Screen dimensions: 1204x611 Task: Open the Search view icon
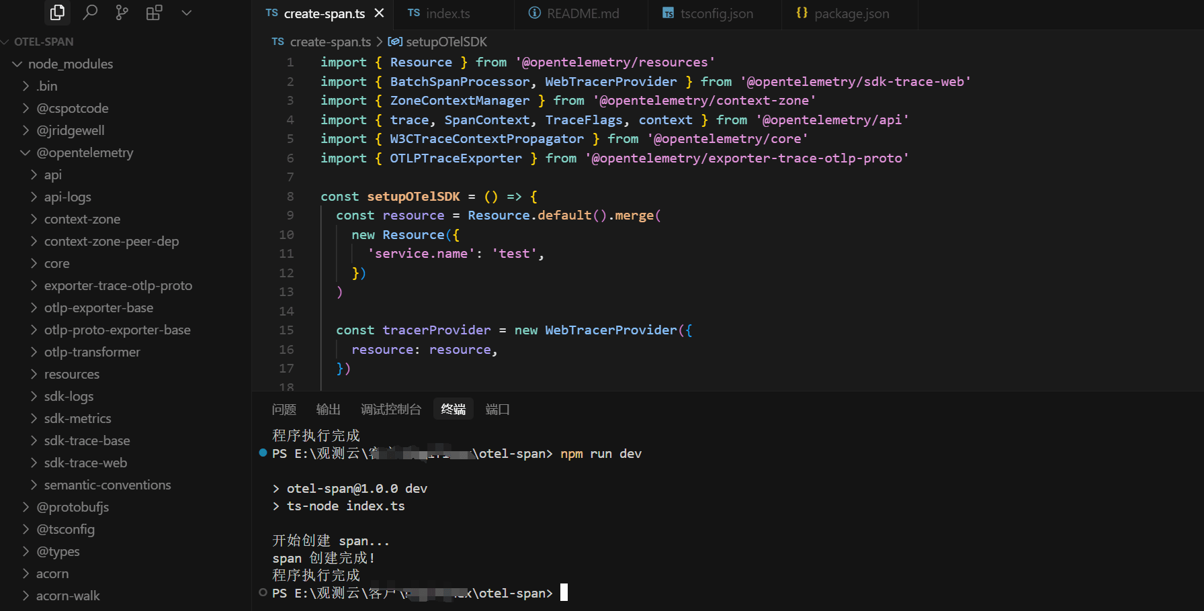pyautogui.click(x=90, y=13)
